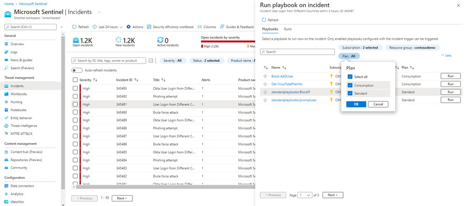Viewport: 467px width, 206px height.
Task: Open MITRE ATT&CK page
Action: [x=22, y=134]
